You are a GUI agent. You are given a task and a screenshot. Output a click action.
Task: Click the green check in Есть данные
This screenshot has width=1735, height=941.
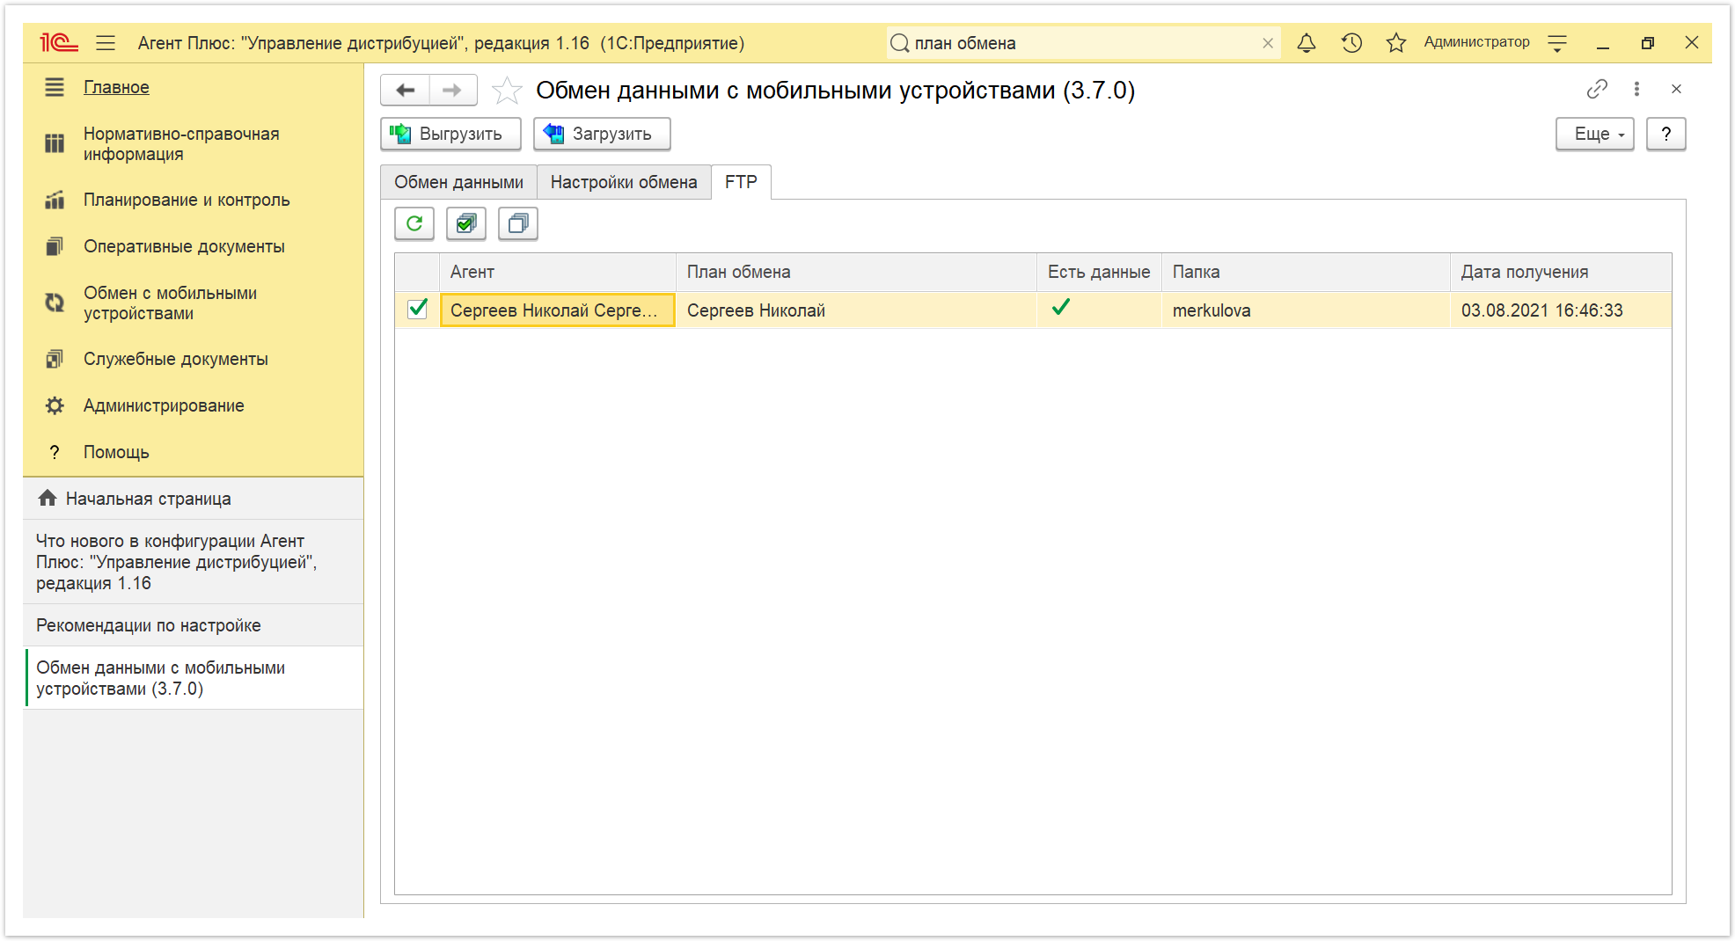click(x=1061, y=307)
